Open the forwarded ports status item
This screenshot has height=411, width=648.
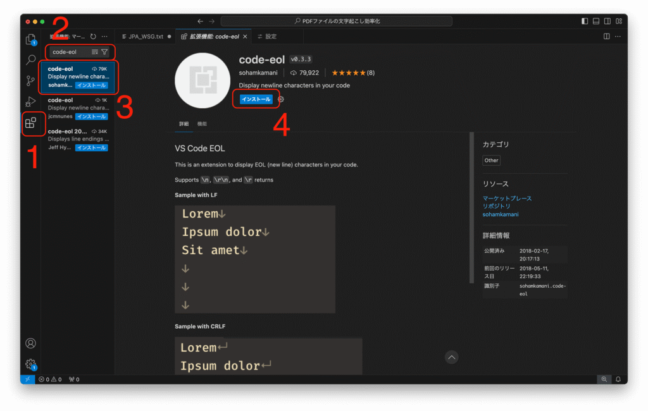coord(74,379)
